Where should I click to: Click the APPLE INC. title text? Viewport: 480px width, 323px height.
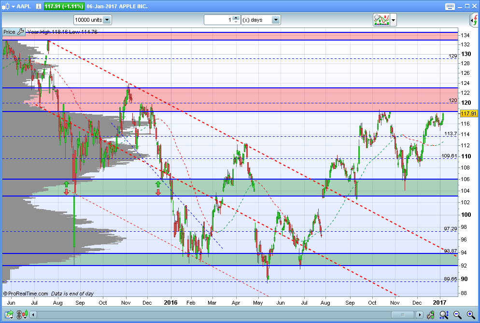click(133, 6)
